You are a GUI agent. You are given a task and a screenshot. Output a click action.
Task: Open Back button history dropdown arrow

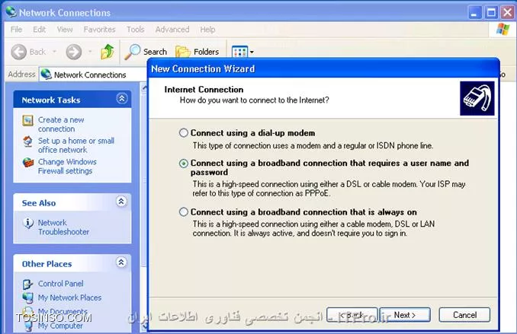tap(55, 52)
